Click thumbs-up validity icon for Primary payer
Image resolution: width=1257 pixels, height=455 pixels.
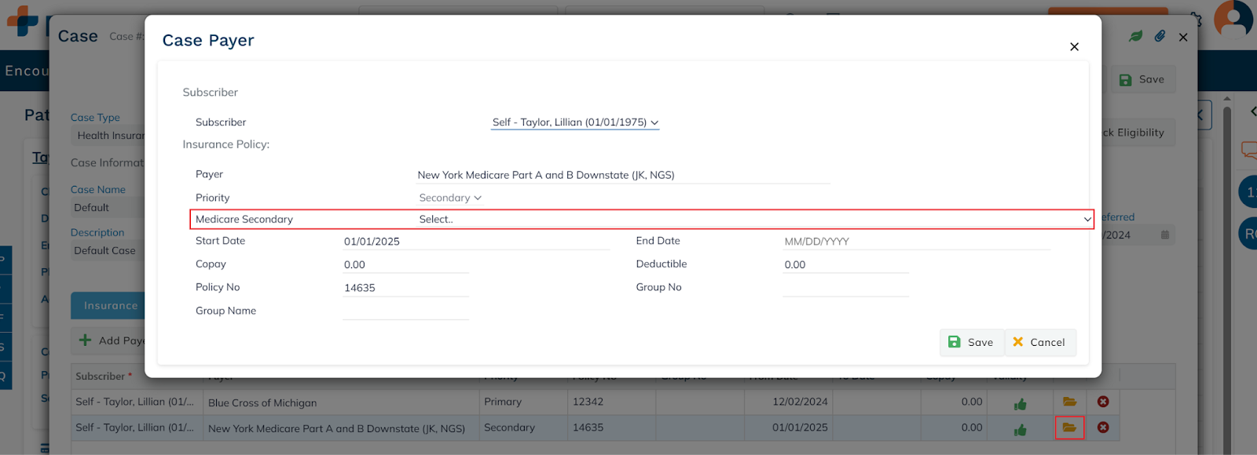coord(1020,404)
